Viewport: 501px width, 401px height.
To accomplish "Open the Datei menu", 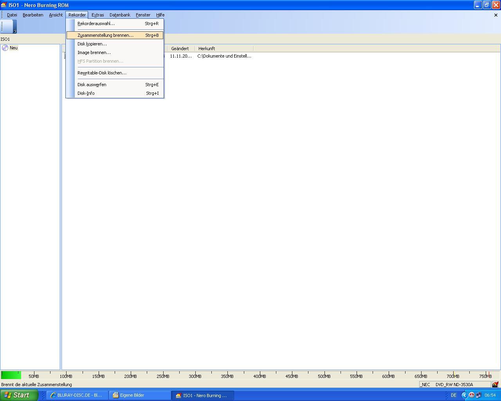I will point(12,15).
